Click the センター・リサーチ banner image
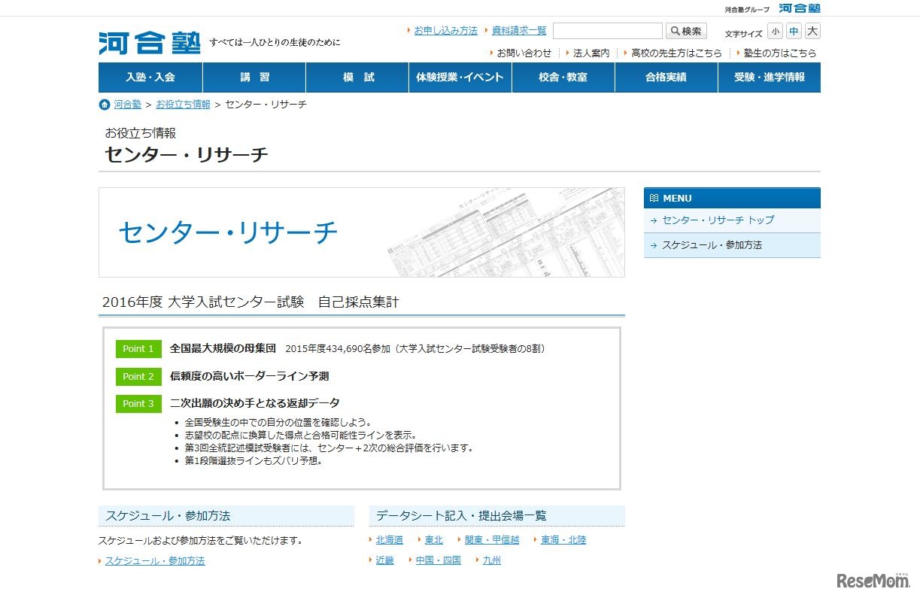 coord(361,232)
